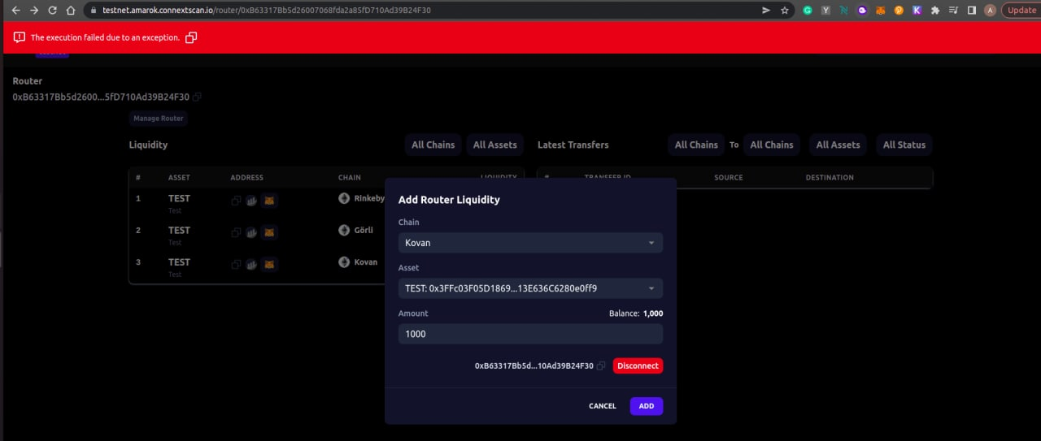Open Liquidity All Assets filter
The image size is (1041, 441).
pos(495,145)
